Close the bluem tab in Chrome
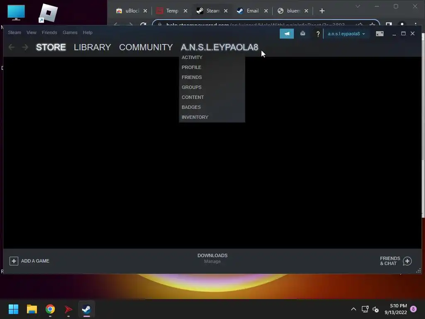This screenshot has width=425, height=319. [306, 11]
